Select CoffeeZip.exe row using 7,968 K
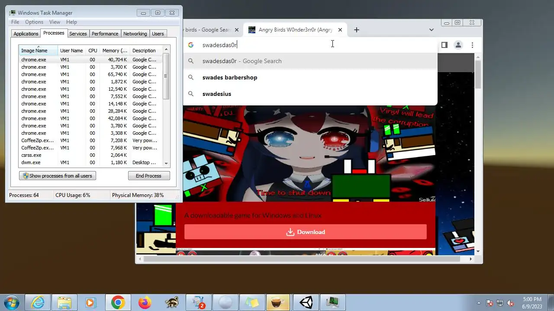The height and width of the screenshot is (311, 554). pos(90,148)
